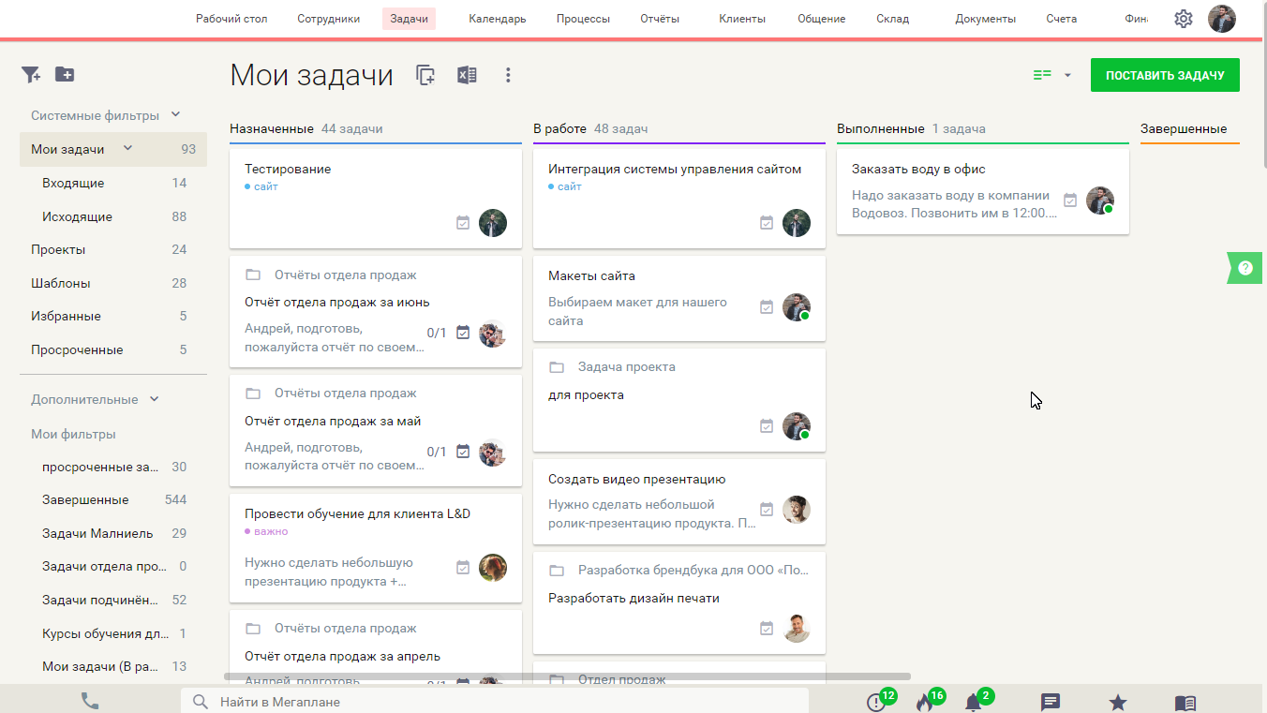Open the knowledge base book icon
The height and width of the screenshot is (713, 1267).
(1184, 701)
